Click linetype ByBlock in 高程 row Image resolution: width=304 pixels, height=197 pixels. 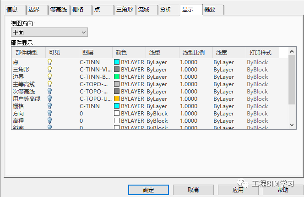[x=157, y=121]
